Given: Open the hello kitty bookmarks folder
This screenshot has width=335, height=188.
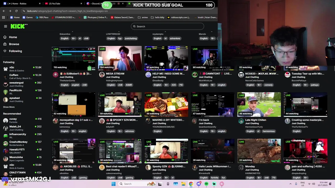Looking at the screenshot, I should pos(158,17).
